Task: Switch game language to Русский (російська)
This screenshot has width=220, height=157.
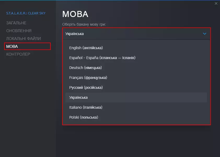Action: click(x=86, y=88)
